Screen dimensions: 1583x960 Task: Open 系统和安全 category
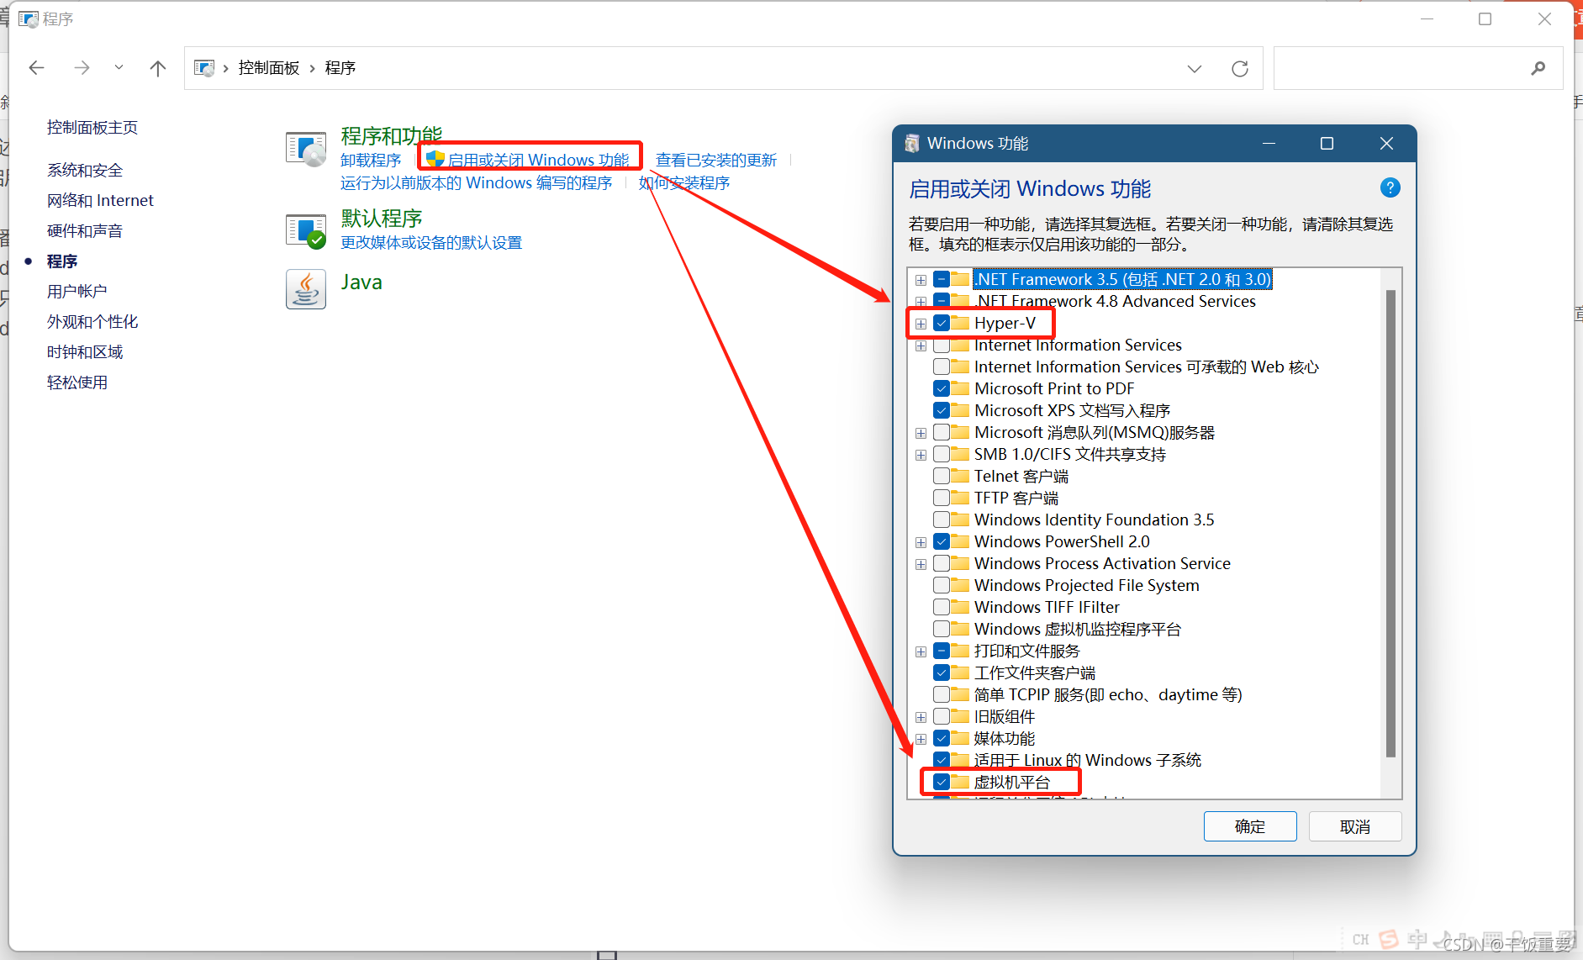[85, 170]
